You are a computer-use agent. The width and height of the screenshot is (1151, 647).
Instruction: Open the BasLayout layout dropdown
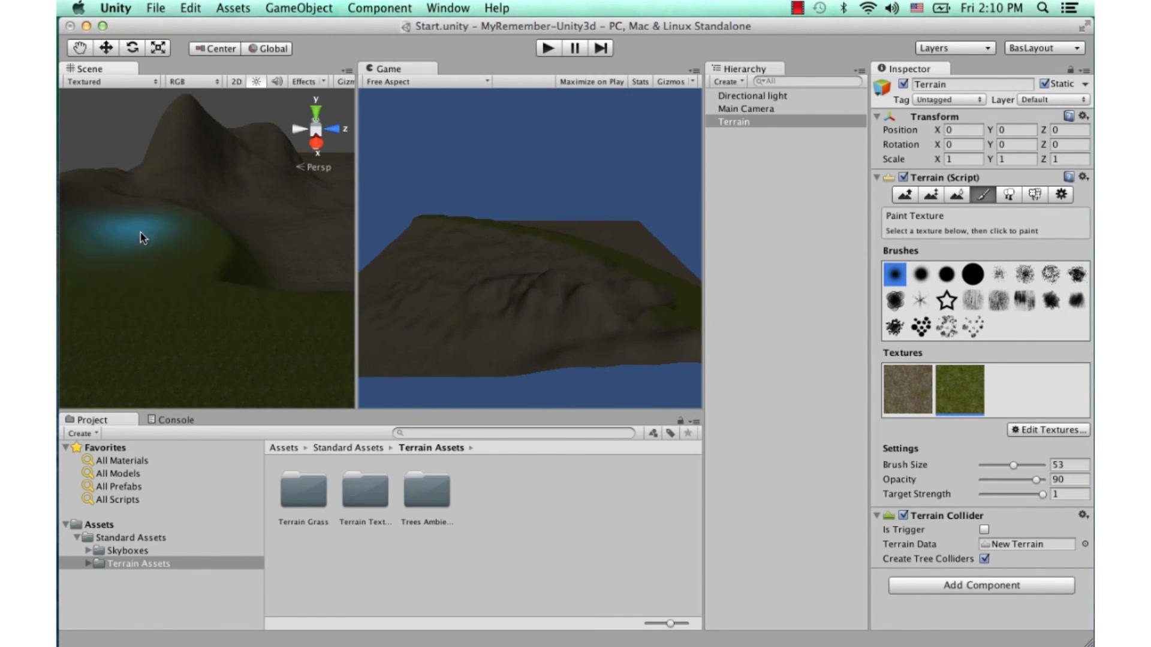point(1044,48)
